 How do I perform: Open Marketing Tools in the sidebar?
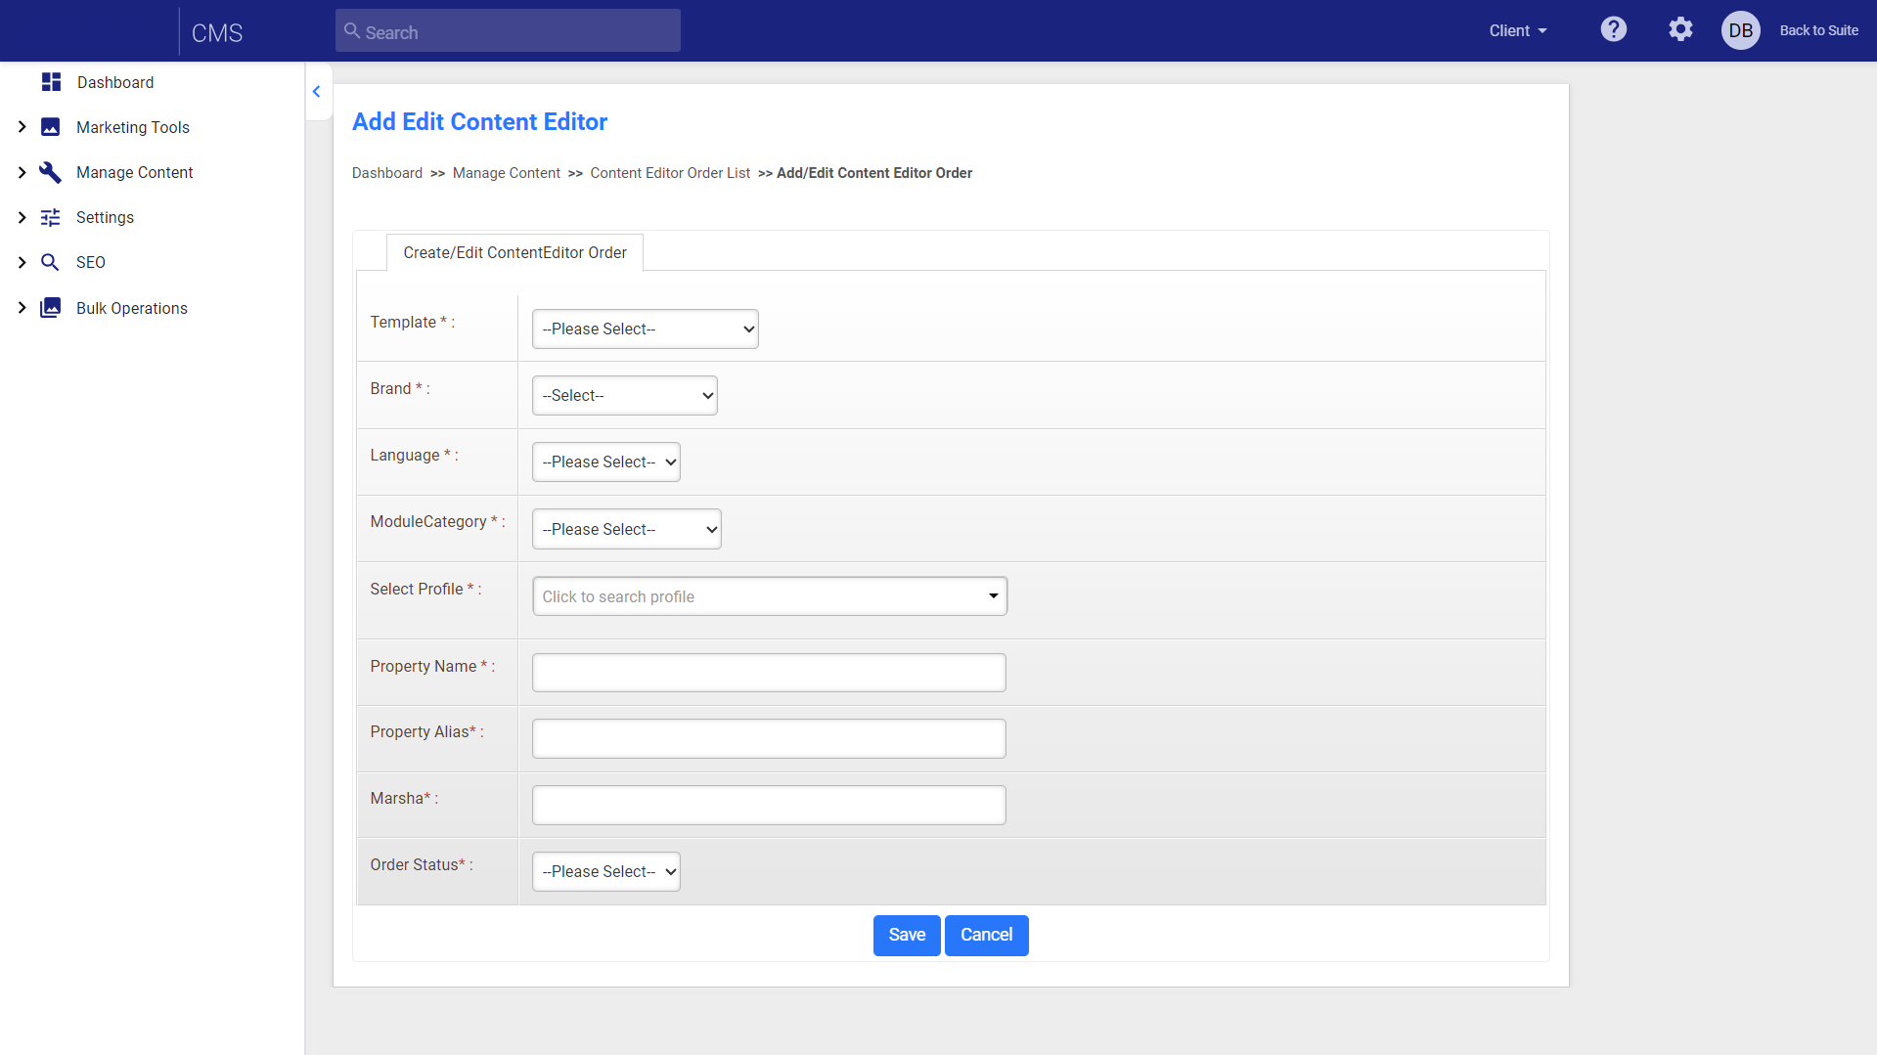click(133, 127)
